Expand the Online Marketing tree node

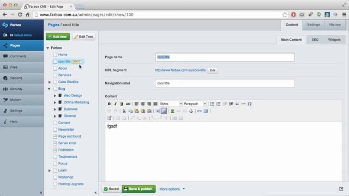coord(55,102)
